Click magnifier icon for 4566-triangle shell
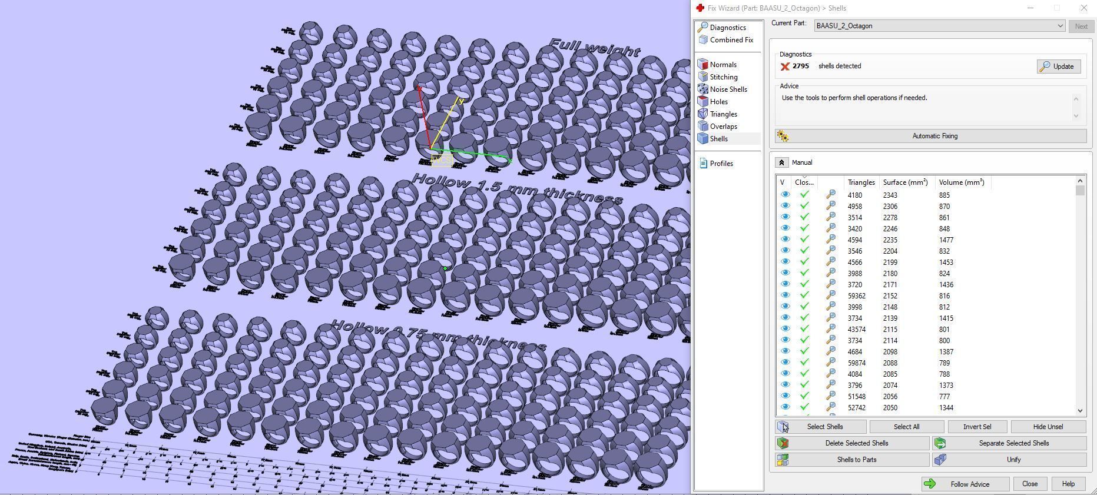Viewport: 1097px width, 495px height. tap(830, 262)
